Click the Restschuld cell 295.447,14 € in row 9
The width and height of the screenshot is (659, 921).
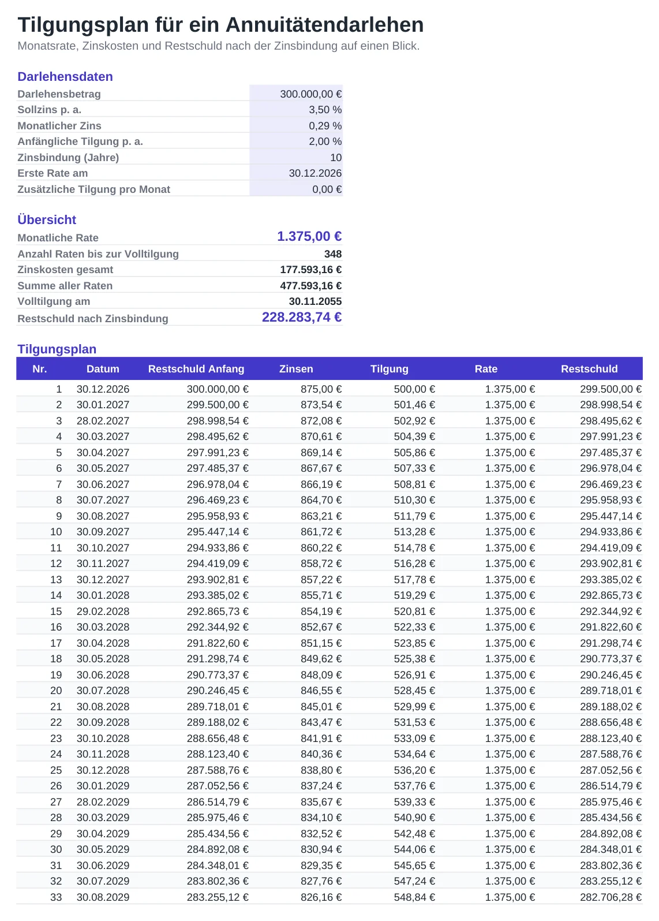pos(611,516)
